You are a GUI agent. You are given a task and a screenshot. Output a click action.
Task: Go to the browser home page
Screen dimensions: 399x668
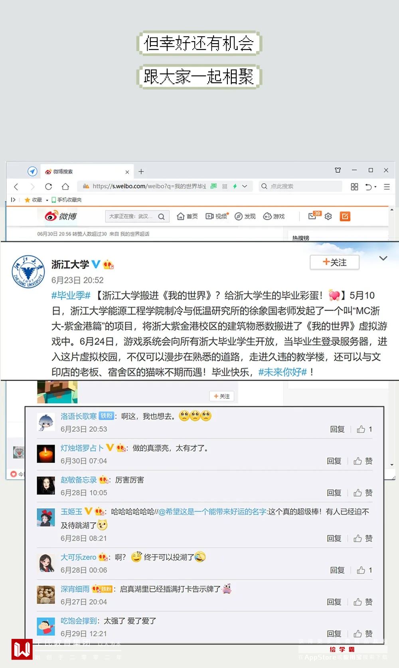[65, 186]
